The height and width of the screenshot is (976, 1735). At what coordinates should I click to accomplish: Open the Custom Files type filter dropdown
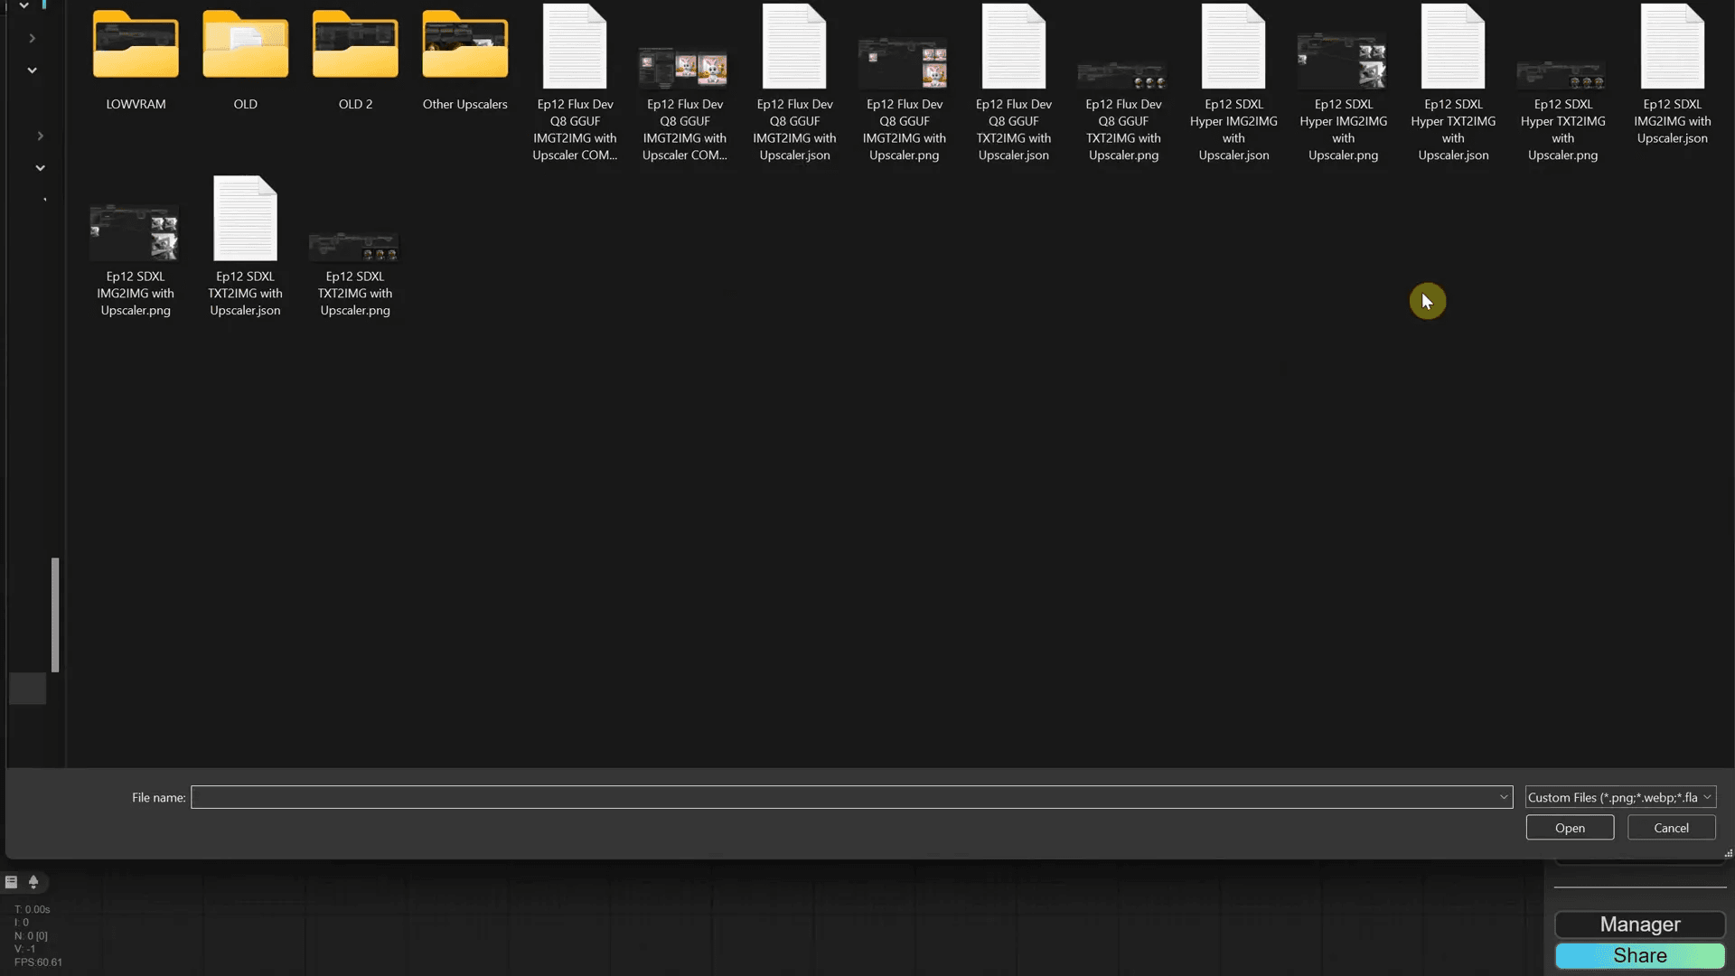[1619, 797]
